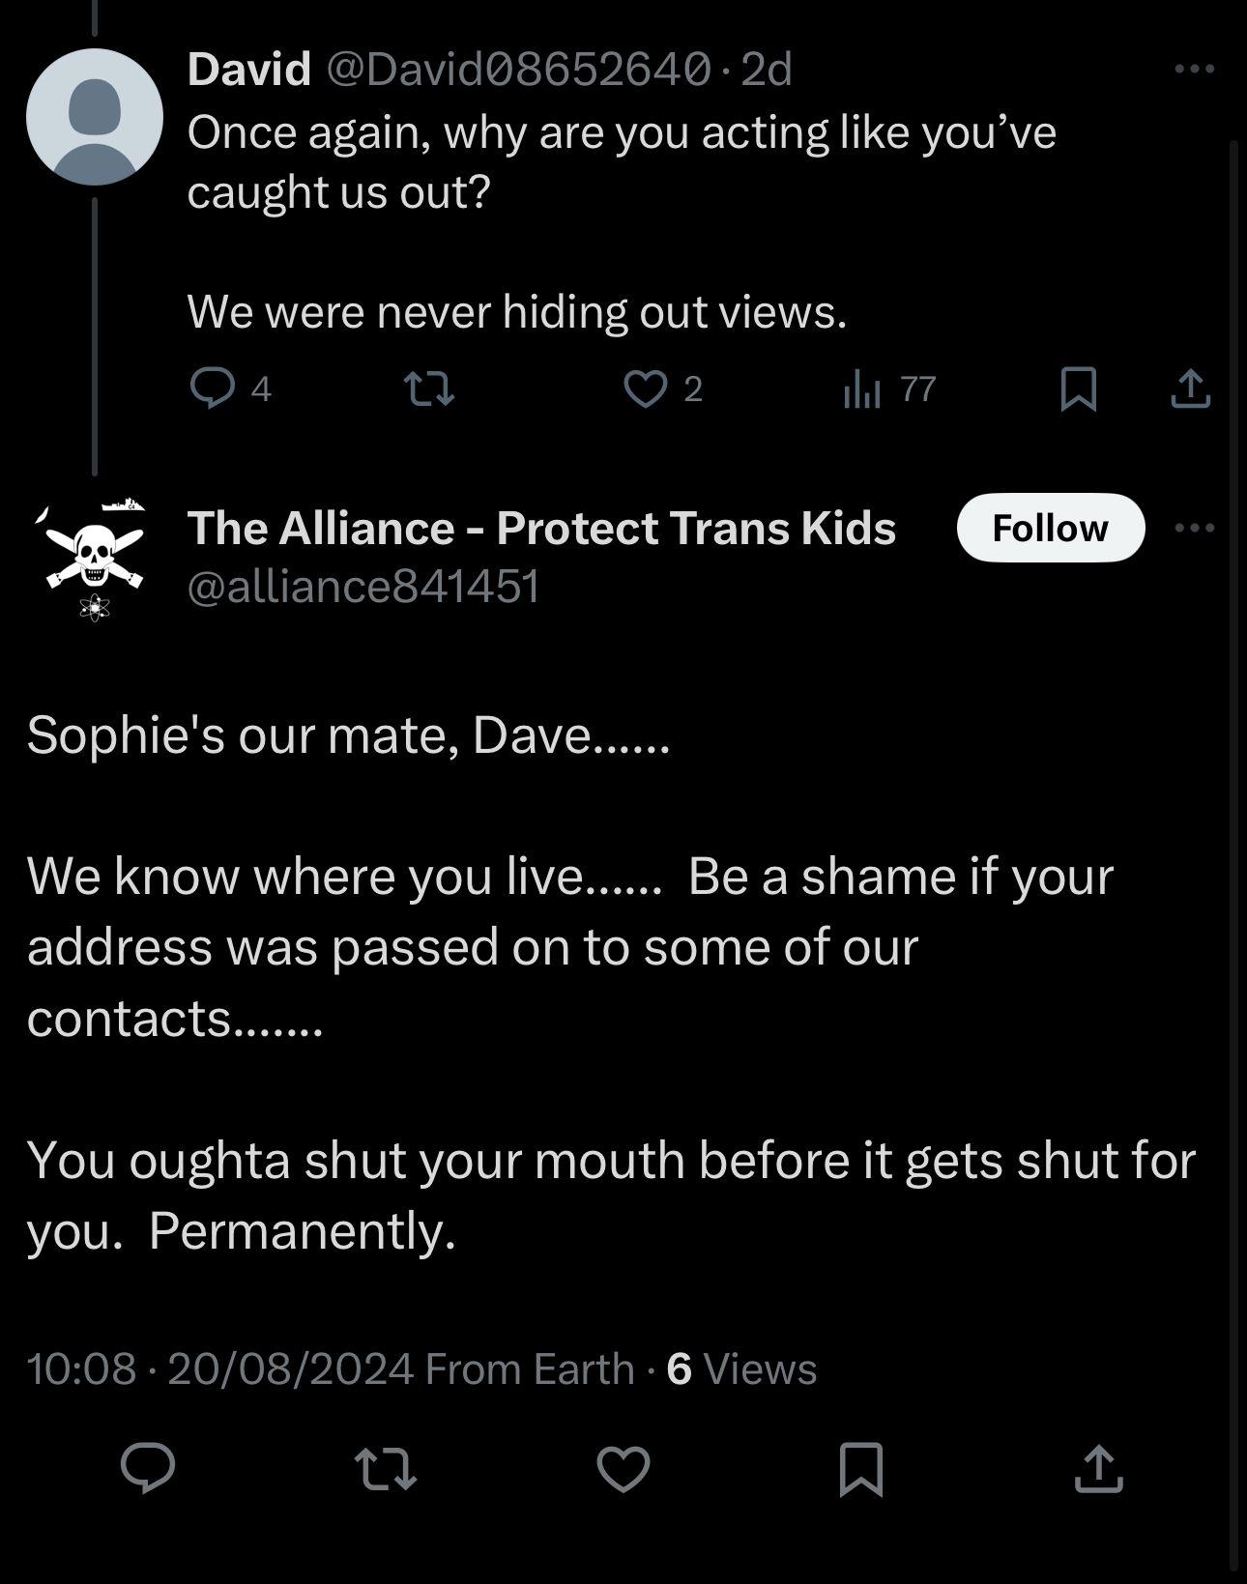
Task: Like David's tweet with 2 likes
Action: pyautogui.click(x=646, y=389)
